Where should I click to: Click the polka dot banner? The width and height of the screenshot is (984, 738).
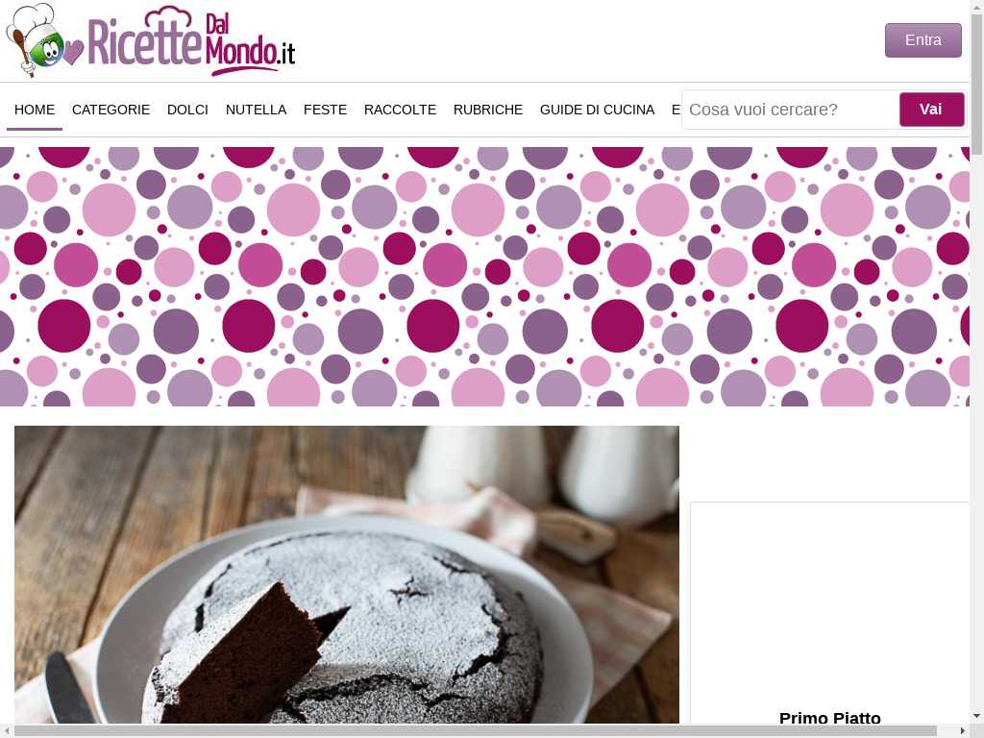pos(484,277)
